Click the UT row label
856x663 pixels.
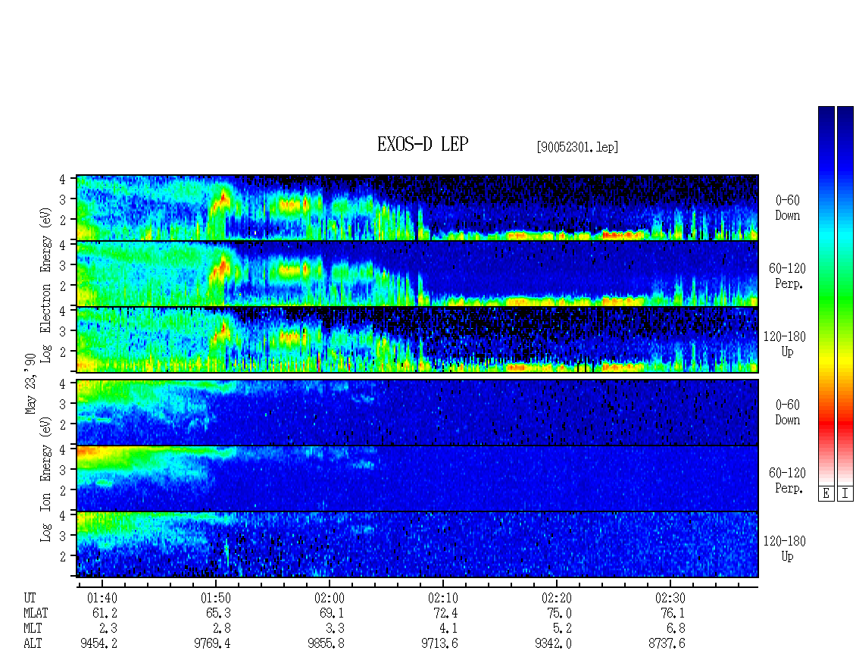click(30, 598)
